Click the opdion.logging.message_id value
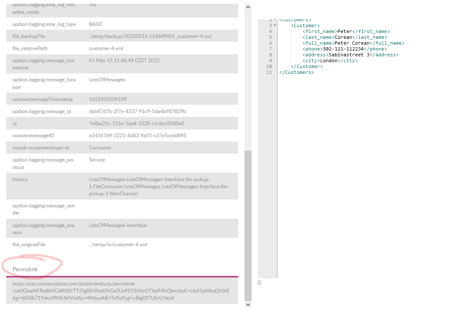The image size is (454, 313). [137, 111]
